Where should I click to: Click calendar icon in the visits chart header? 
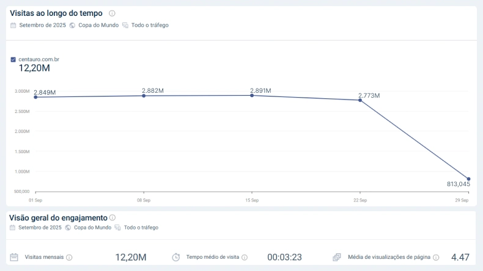click(x=13, y=26)
